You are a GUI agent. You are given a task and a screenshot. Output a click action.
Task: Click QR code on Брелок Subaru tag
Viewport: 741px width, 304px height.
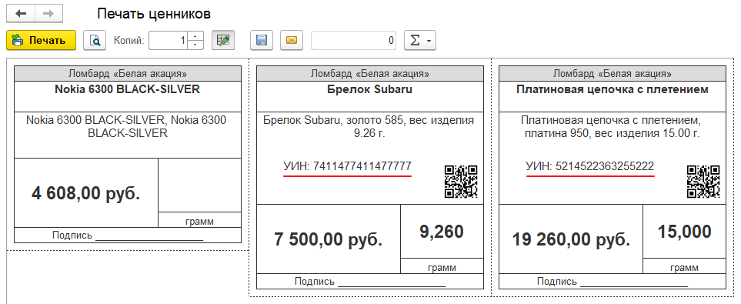click(461, 181)
